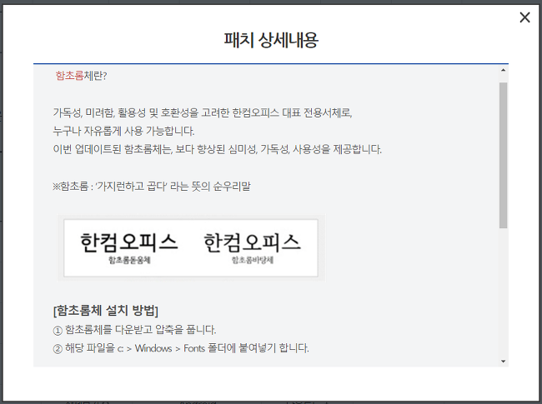The image size is (542, 404).
Task: Click the 패치 상세내용 title
Action: [x=271, y=40]
